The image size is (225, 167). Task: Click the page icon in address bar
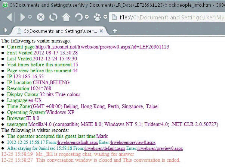click(x=114, y=17)
